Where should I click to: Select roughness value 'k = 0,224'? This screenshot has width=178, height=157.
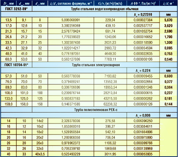click(x=143, y=70)
